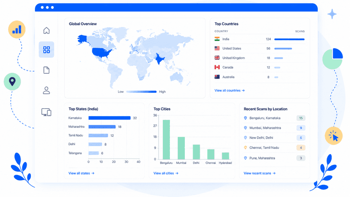Click the count badge 15 for Bengaluru
350x197 pixels.
(x=301, y=118)
